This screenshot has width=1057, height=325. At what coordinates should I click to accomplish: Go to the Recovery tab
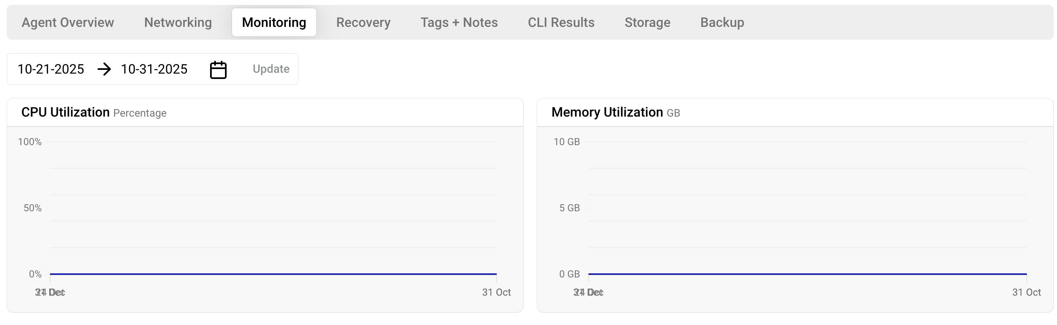coord(363,22)
